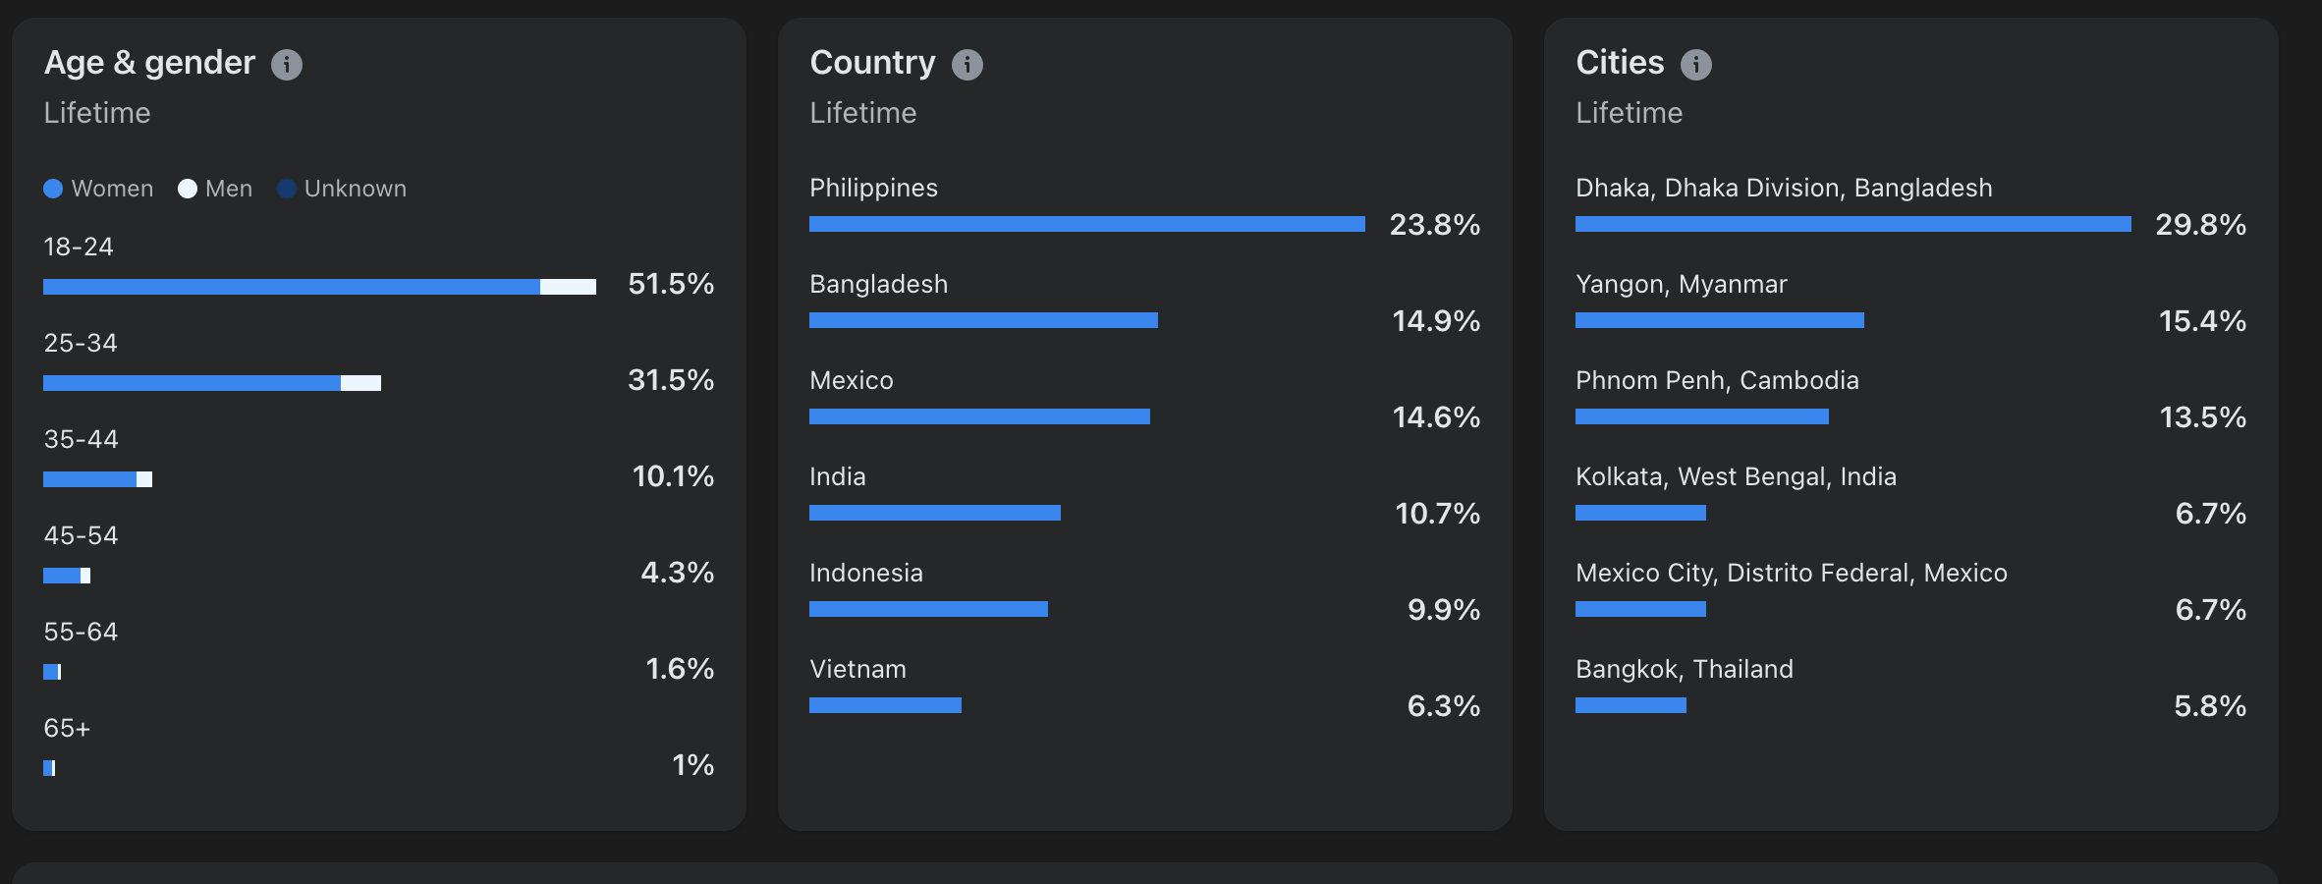Image resolution: width=2322 pixels, height=884 pixels.
Task: Select the Bangkok, Thailand bar
Action: (x=1631, y=705)
